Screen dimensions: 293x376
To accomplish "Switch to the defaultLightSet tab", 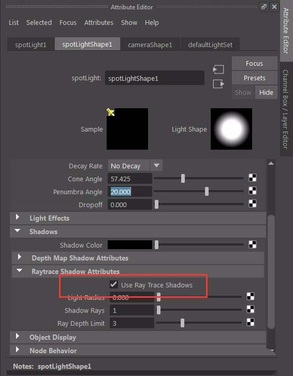I will point(210,45).
